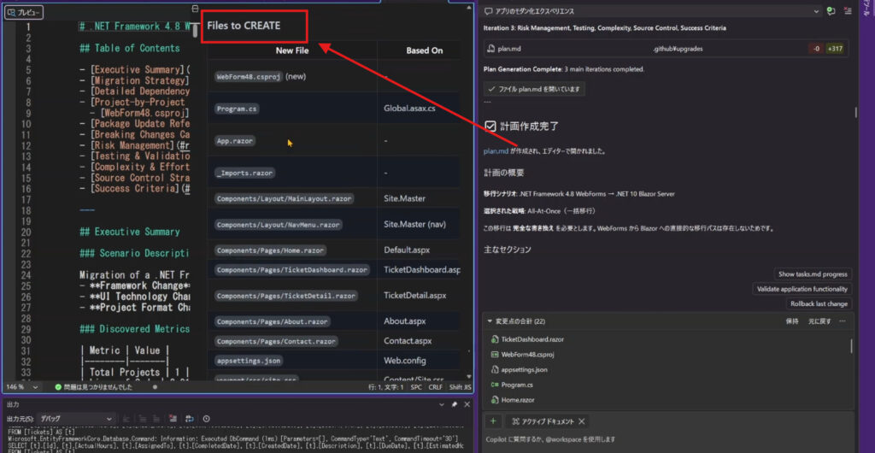Image resolution: width=875 pixels, height=453 pixels.
Task: Click the pin icon in Output panel header
Action: click(x=455, y=404)
